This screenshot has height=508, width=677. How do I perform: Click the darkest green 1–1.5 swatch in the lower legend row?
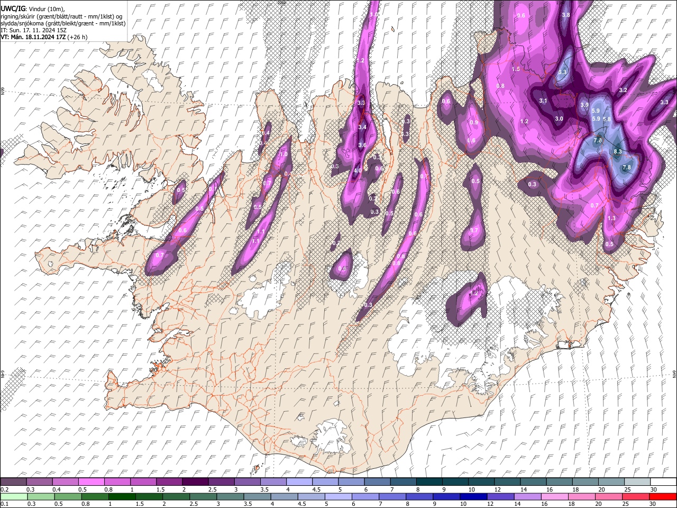point(122,496)
